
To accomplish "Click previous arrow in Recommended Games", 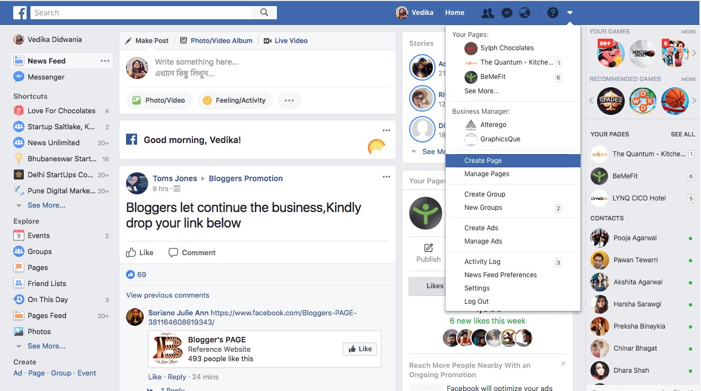I will pos(591,101).
